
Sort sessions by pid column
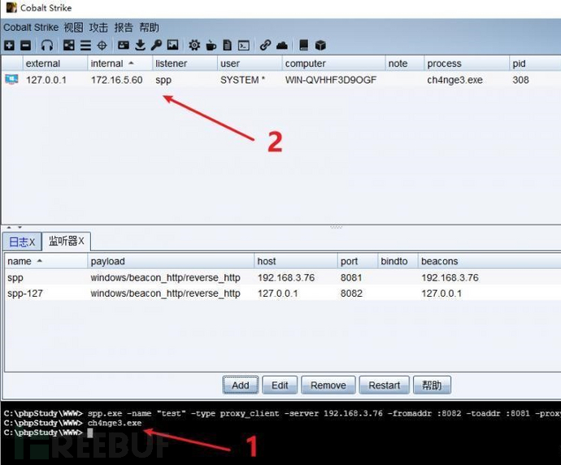(535, 63)
